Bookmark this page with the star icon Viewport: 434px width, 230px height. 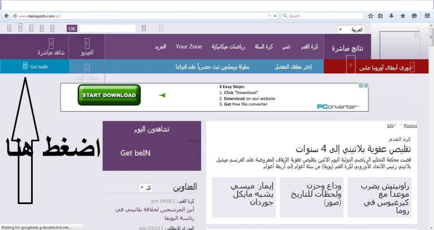coord(371,16)
